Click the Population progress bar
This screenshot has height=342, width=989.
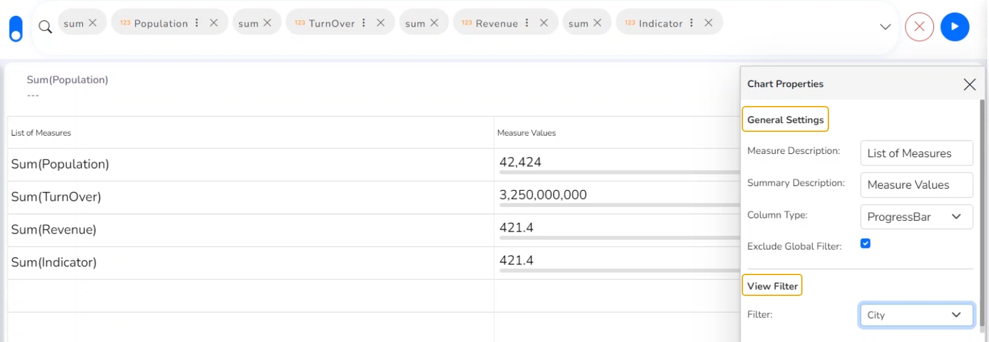pyautogui.click(x=617, y=172)
